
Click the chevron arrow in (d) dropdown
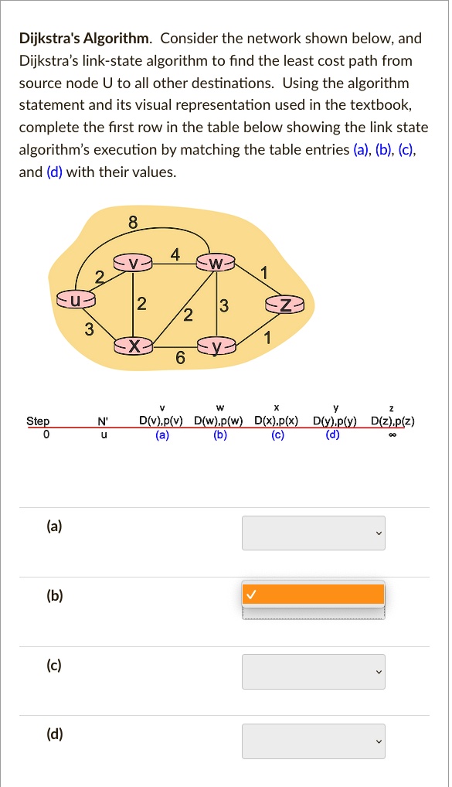point(379,741)
